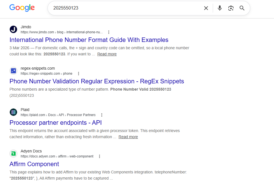Image resolution: width=274 pixels, height=186 pixels.
Task: Click the Adyen Docs favicon
Action: click(13, 154)
